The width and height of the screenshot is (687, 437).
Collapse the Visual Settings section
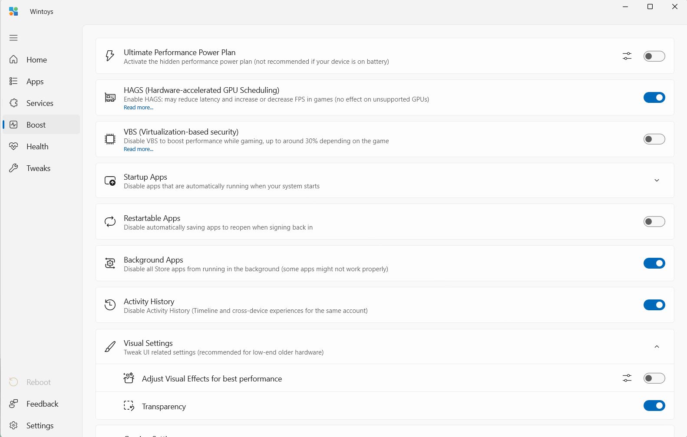(x=657, y=347)
